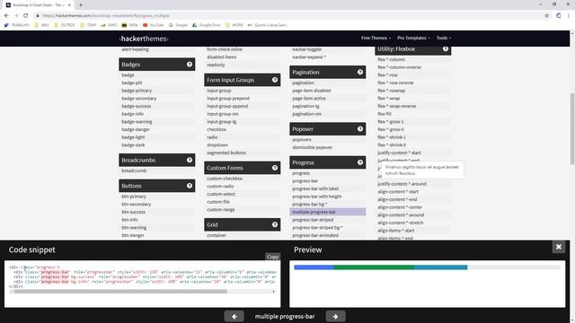This screenshot has width=575, height=323.
Task: Open the Pro Templates dropdown
Action: click(413, 38)
